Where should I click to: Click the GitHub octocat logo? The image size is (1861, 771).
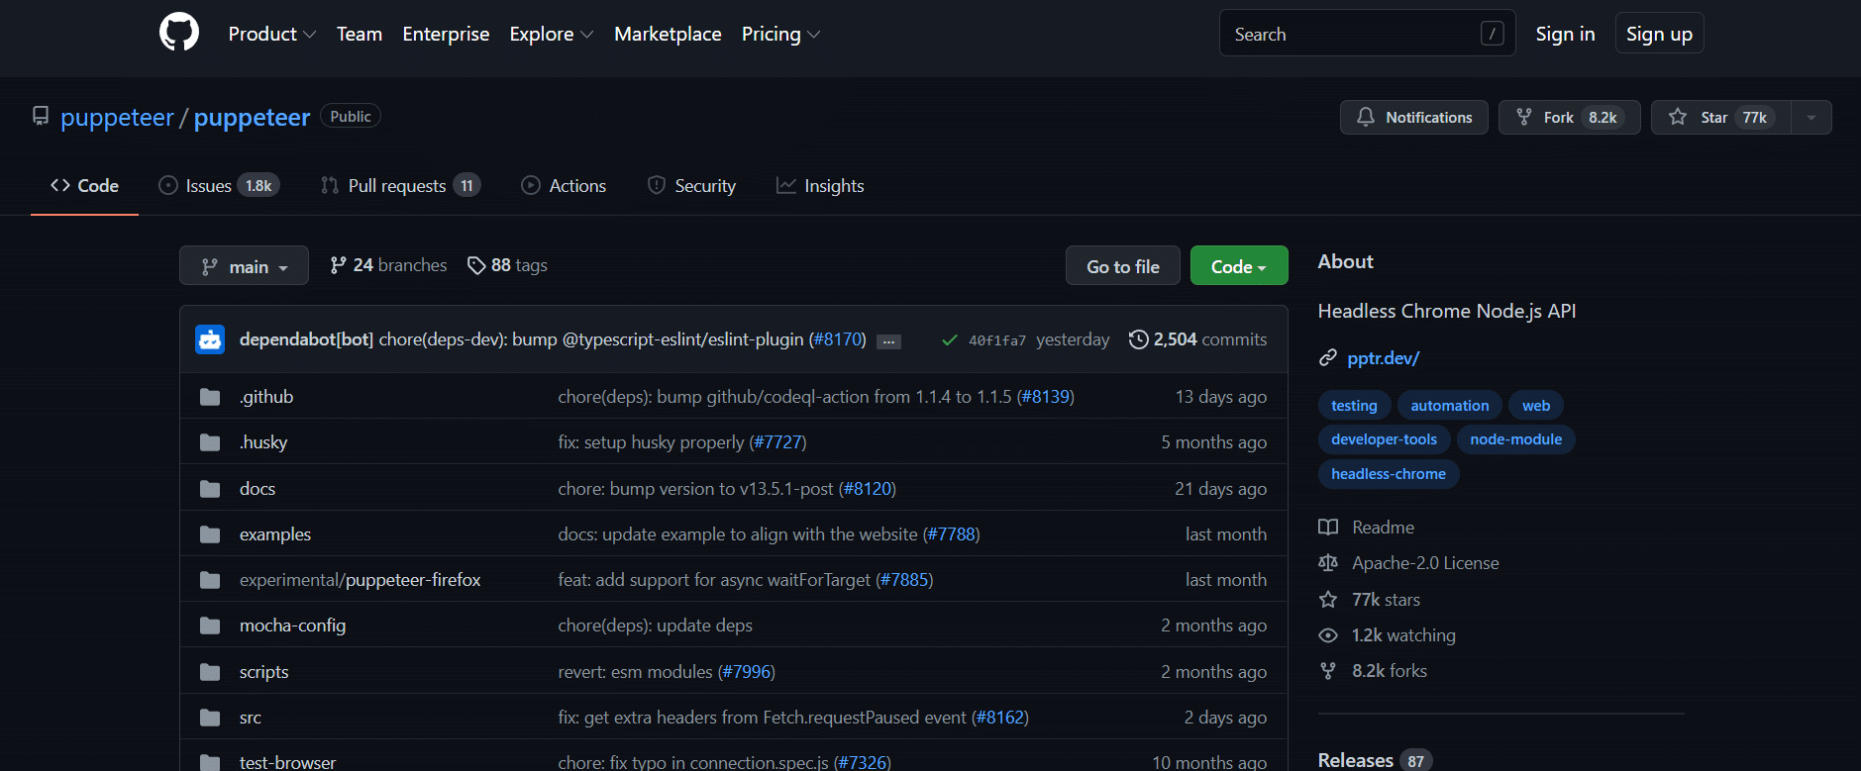coord(179,33)
